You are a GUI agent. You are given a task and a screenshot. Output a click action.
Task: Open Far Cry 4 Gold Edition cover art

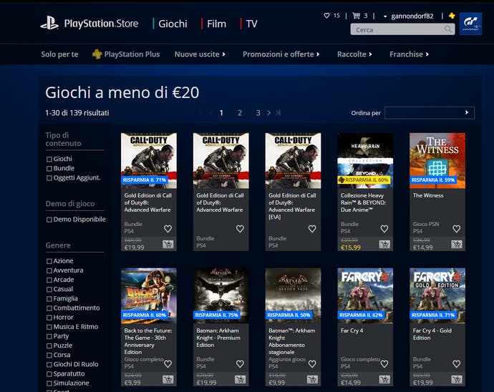[437, 295]
